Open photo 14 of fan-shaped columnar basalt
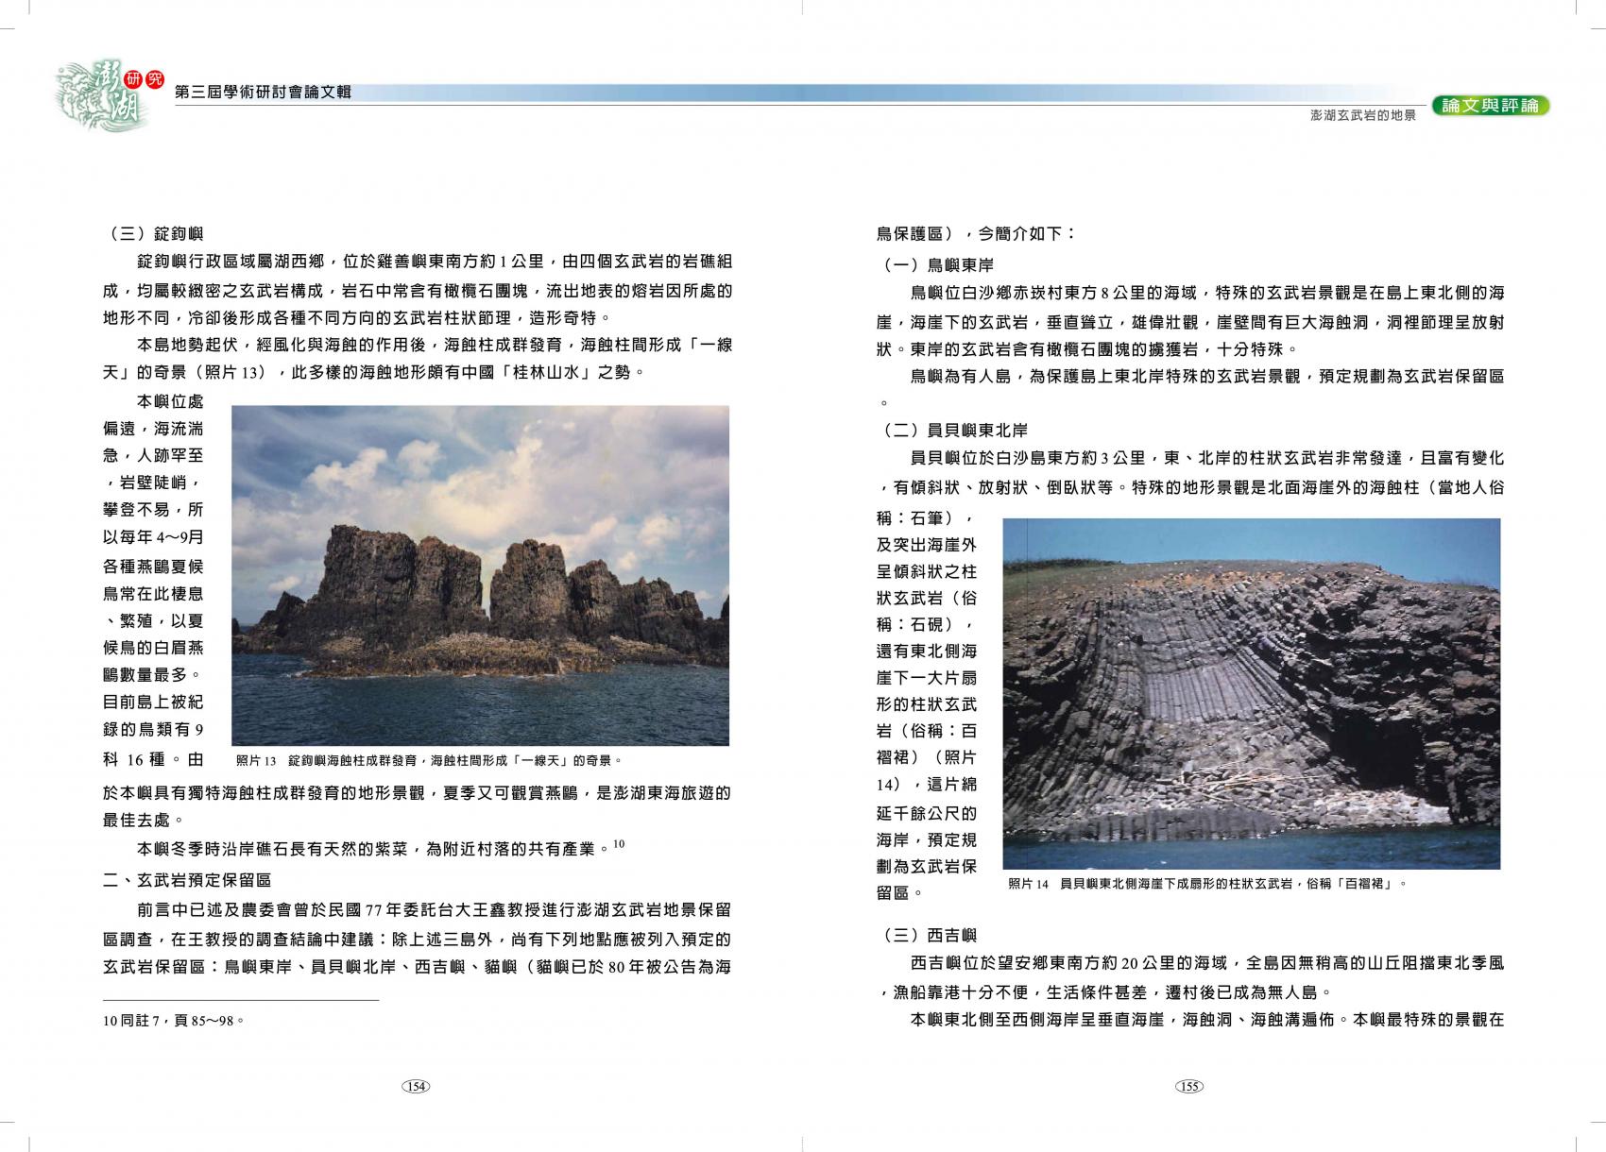This screenshot has height=1152, width=1606. pyautogui.click(x=1251, y=693)
